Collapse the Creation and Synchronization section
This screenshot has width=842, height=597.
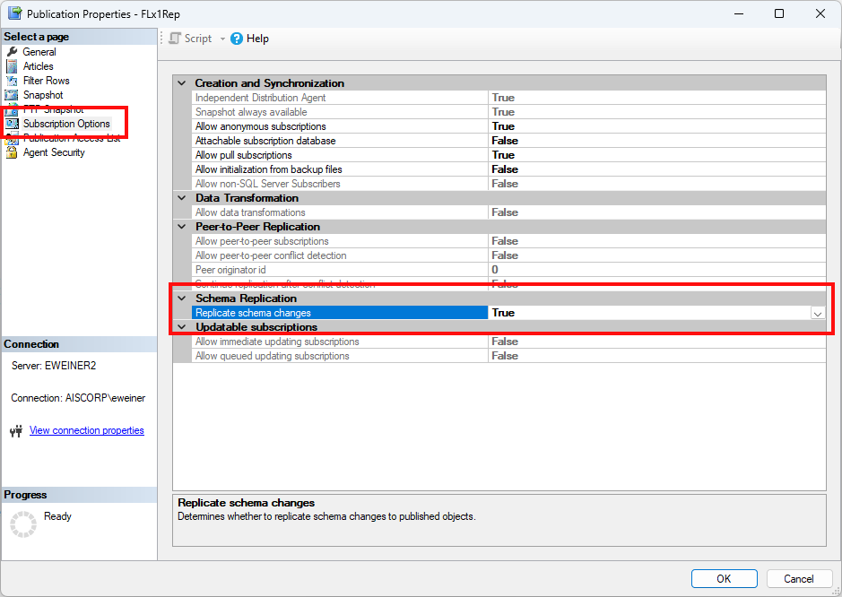(180, 82)
